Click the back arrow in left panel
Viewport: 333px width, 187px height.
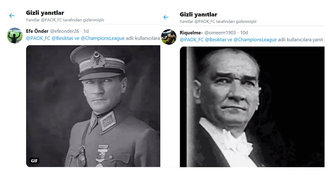click(x=12, y=16)
